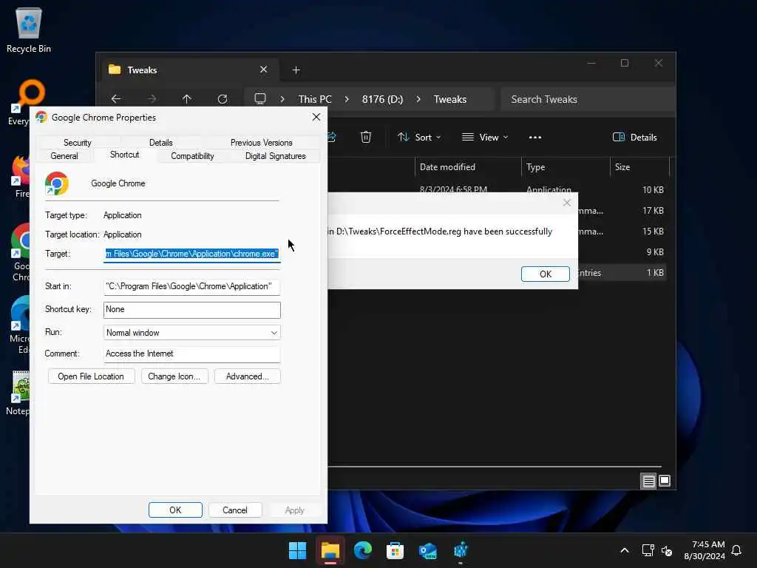Click the muted volume tray icon
757x568 pixels.
668,550
